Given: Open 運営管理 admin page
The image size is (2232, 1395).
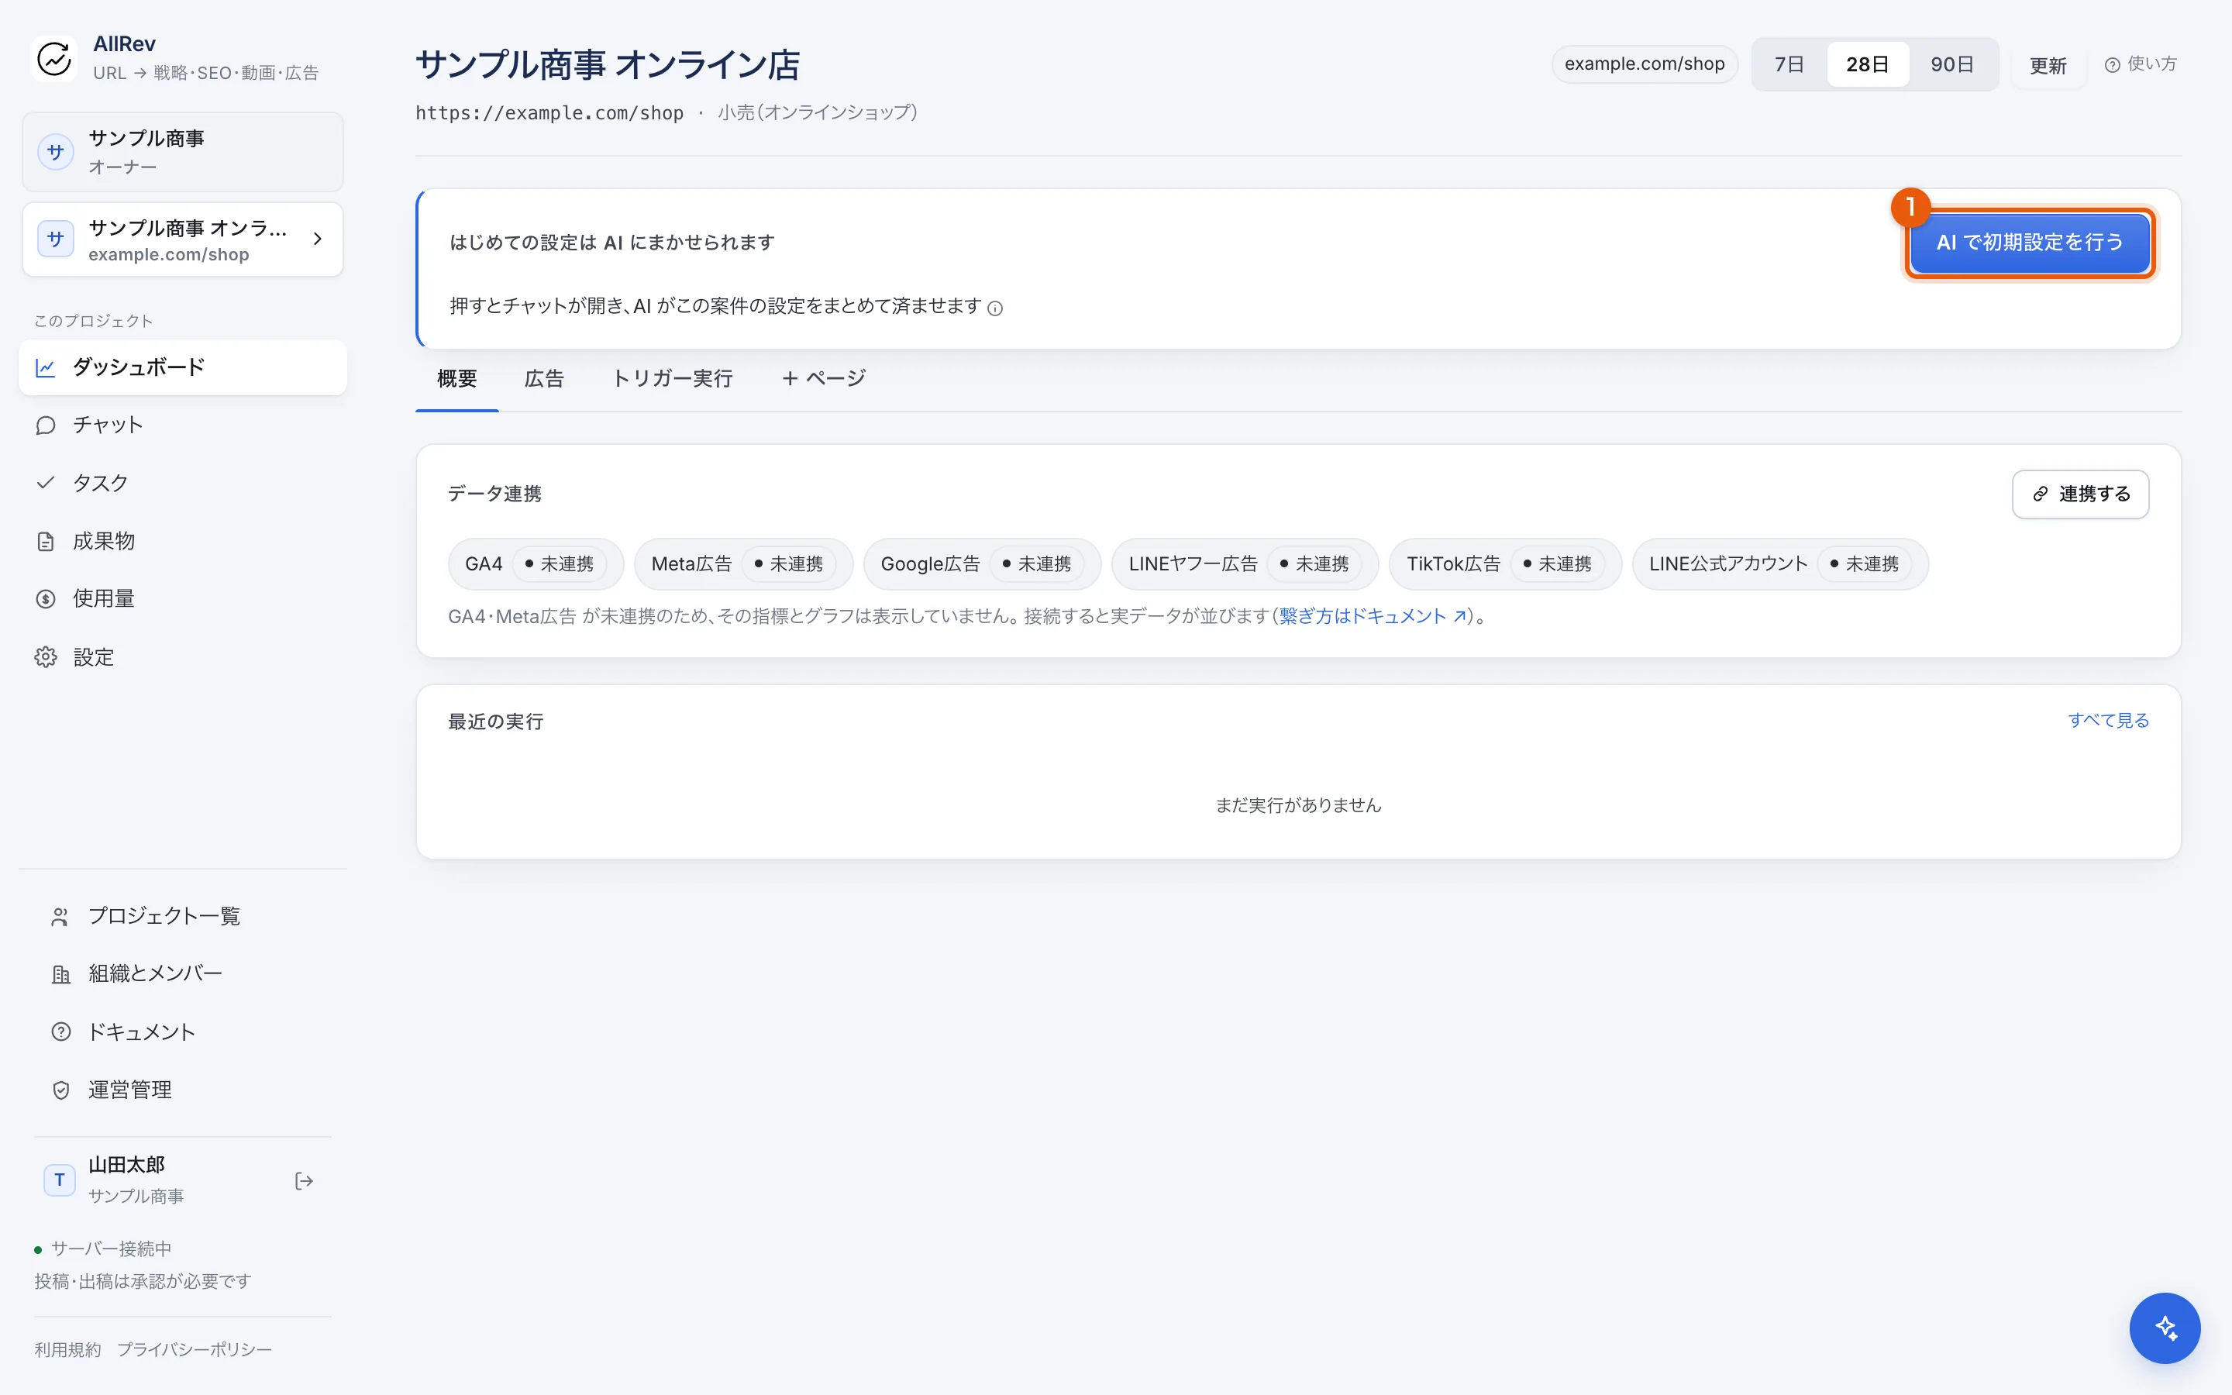Looking at the screenshot, I should tap(183, 1090).
